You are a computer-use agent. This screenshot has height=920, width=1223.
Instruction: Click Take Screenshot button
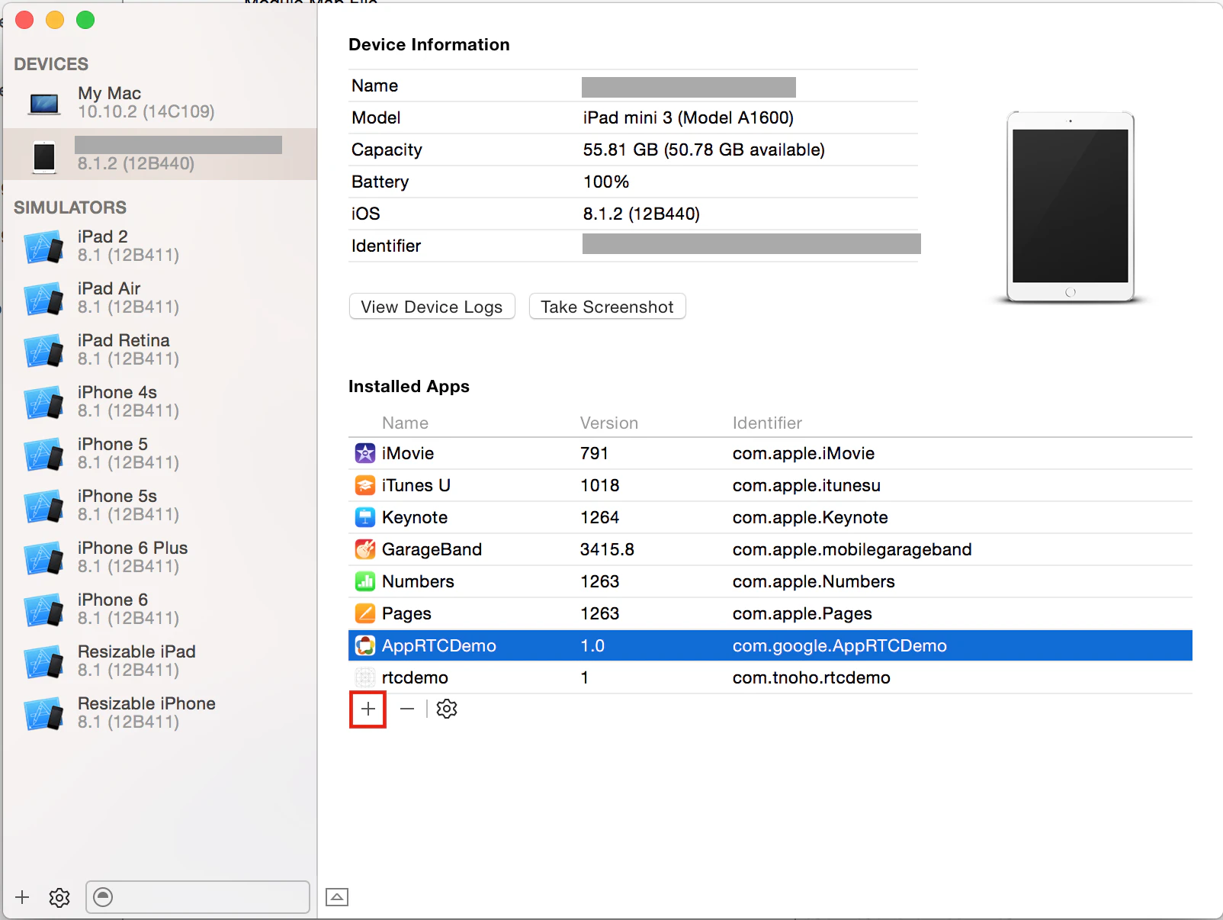(608, 307)
